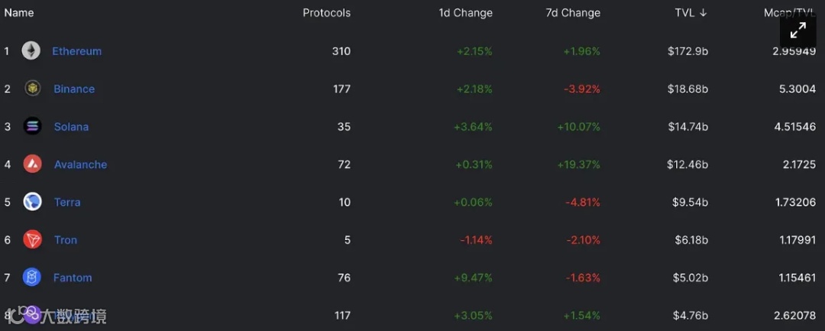Open the Tron chain link
This screenshot has width=825, height=331.
66,240
